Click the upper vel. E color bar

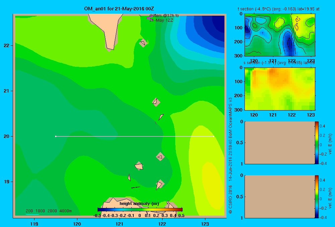[x=317, y=143]
